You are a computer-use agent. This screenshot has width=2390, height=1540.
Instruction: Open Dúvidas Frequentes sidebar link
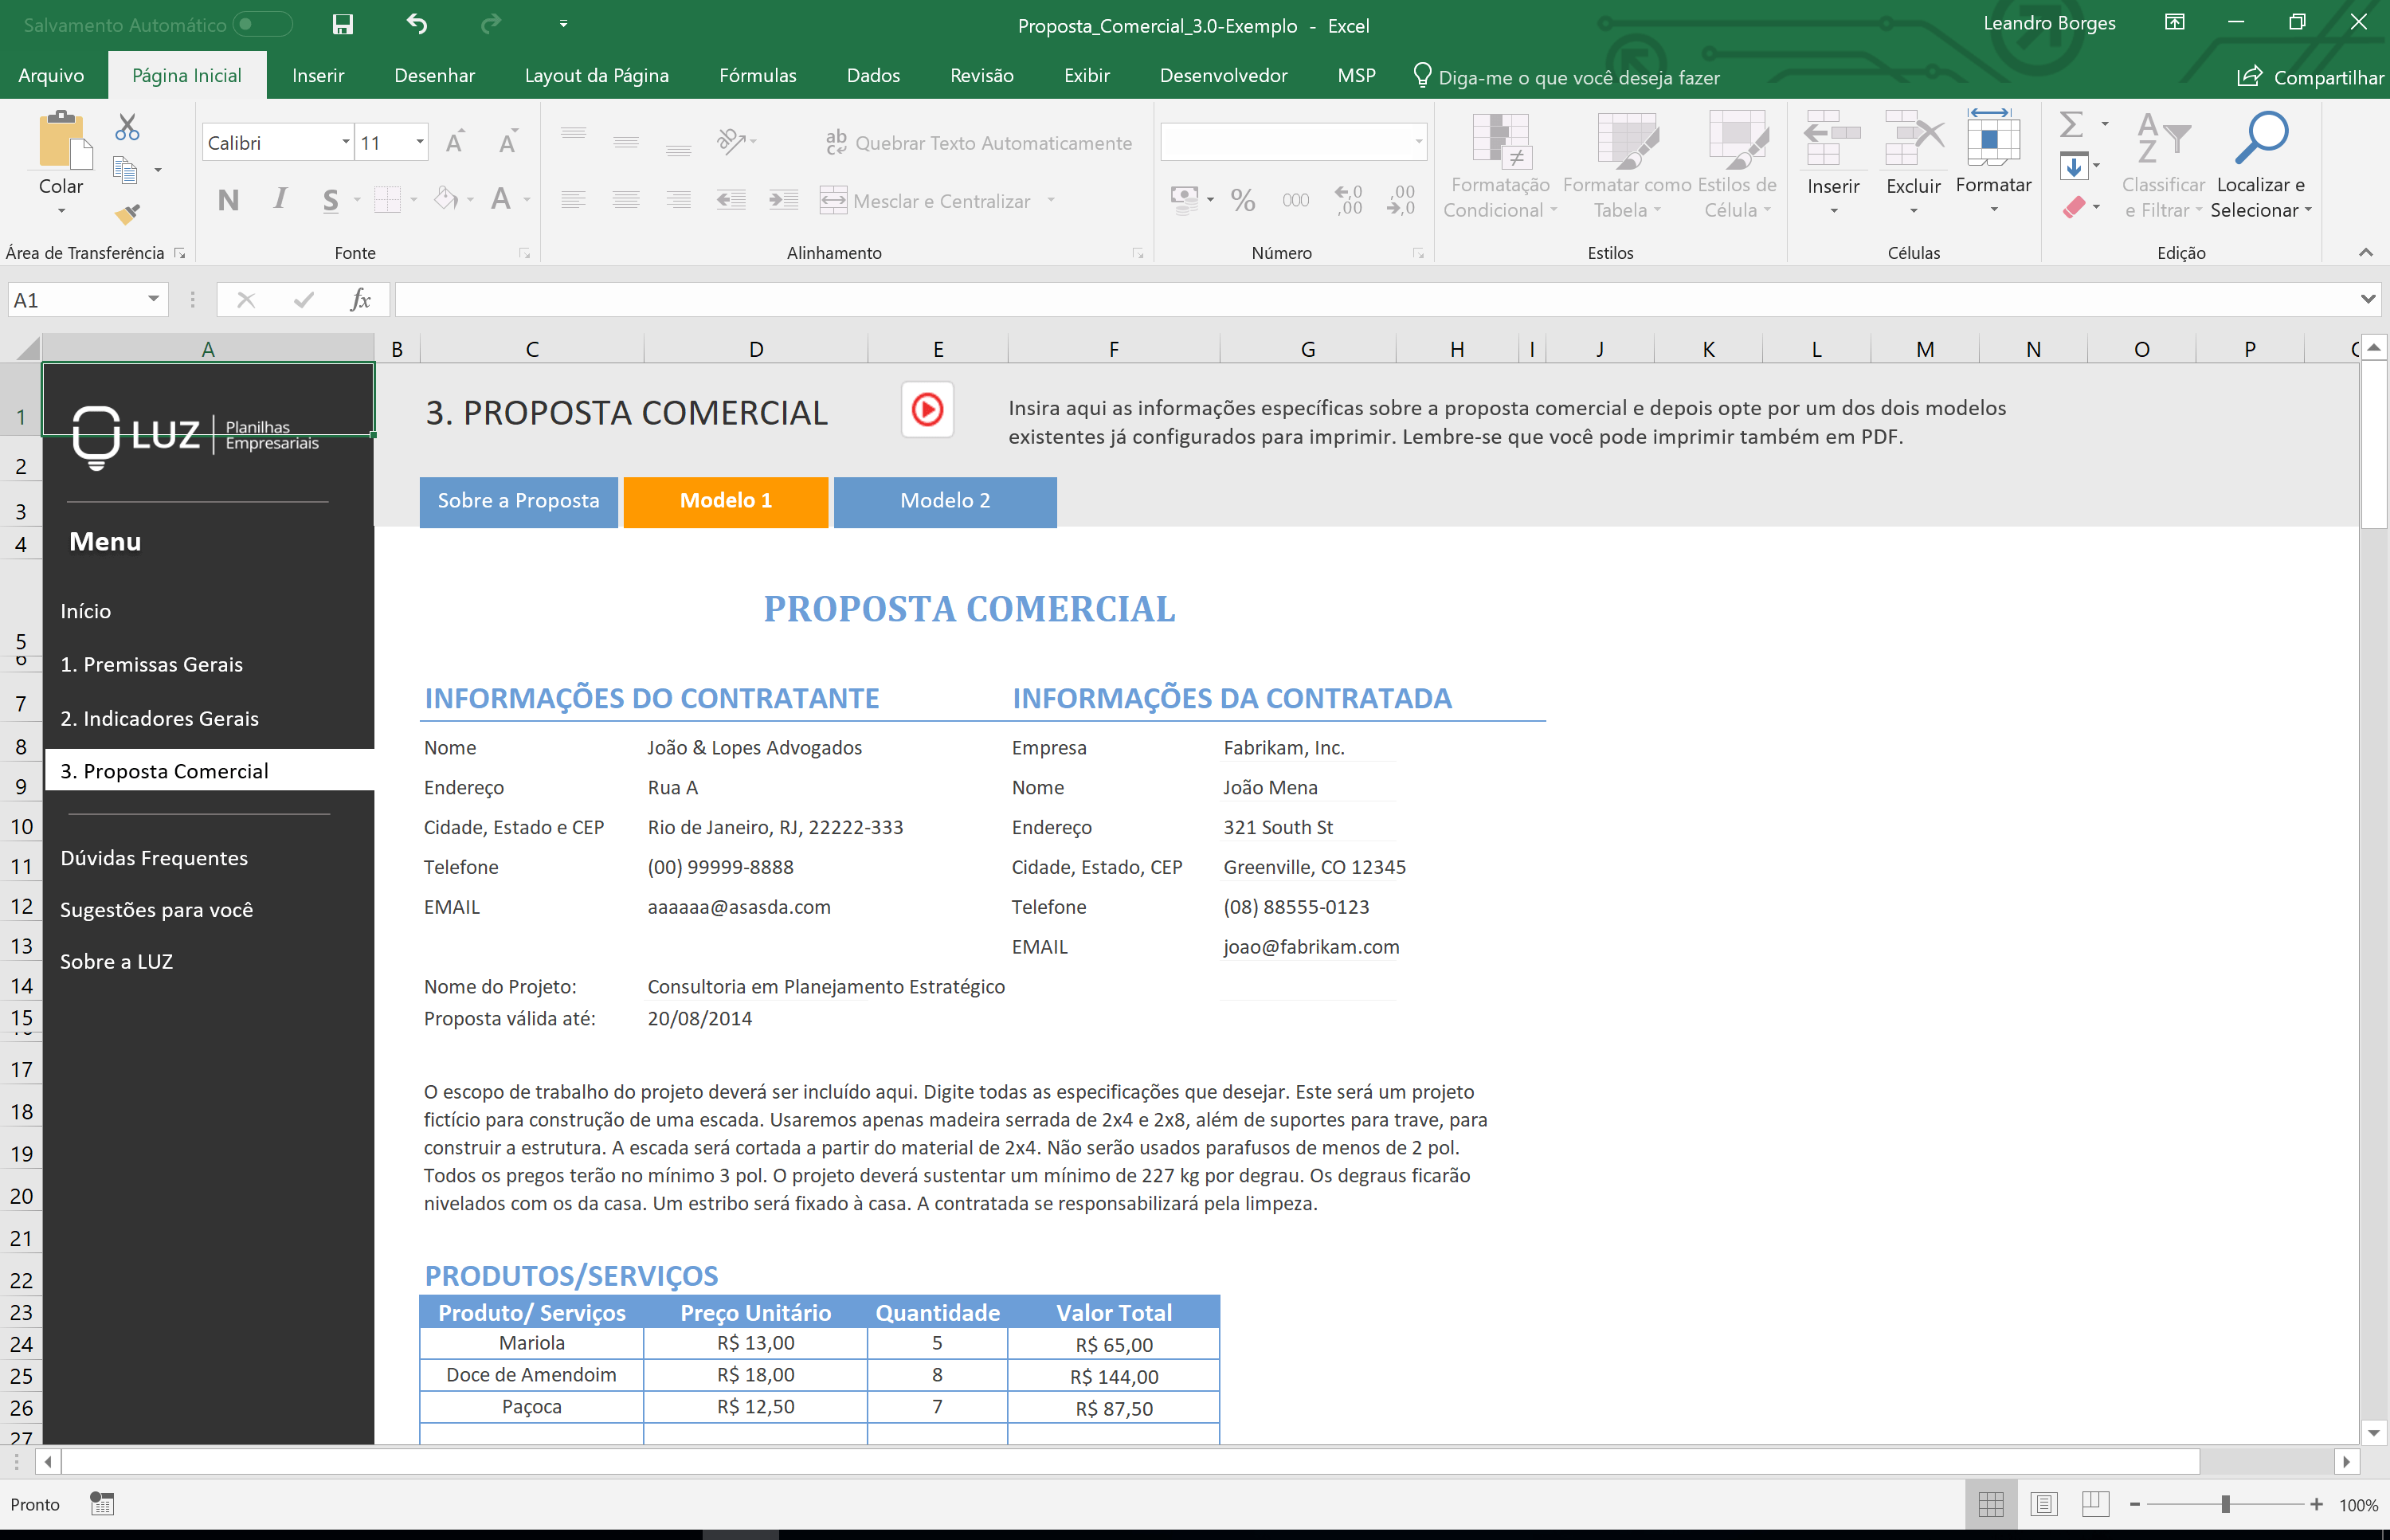point(154,858)
